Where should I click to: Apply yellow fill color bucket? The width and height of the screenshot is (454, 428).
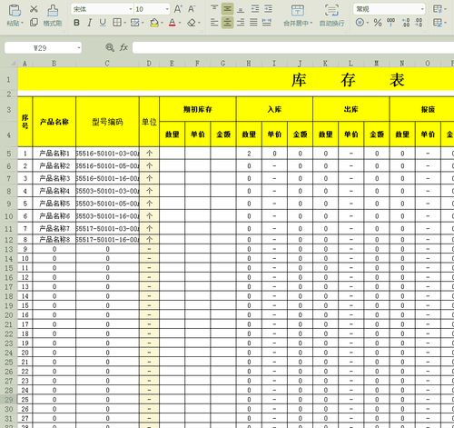[154, 23]
